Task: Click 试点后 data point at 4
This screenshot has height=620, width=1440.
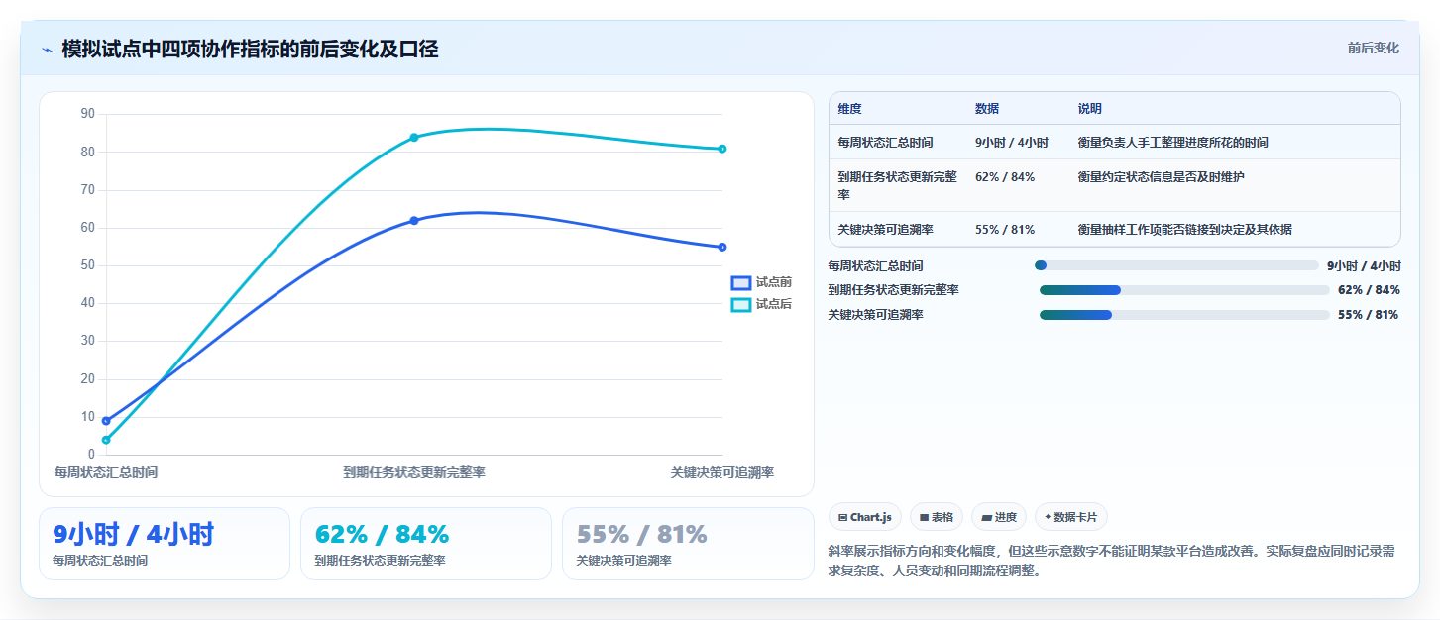Action: 106,440
